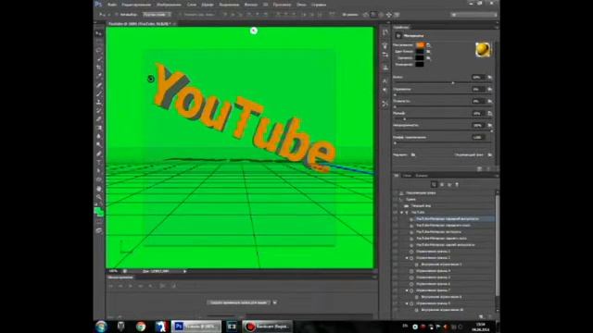Viewport: 593px width, 333px height.
Task: Open the Группа/слой auto-select dropdown
Action: (x=157, y=15)
